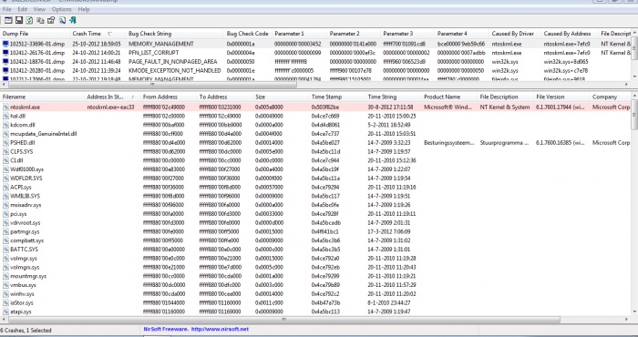Open Advanced Options from the toolbar
The image size is (638, 337).
point(8,20)
